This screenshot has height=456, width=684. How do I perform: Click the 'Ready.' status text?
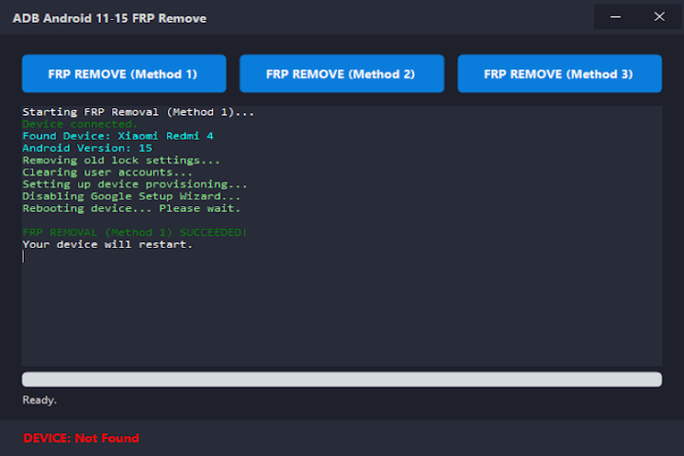40,400
